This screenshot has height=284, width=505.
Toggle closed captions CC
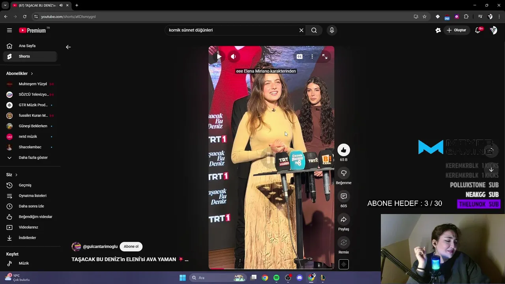pyautogui.click(x=299, y=56)
